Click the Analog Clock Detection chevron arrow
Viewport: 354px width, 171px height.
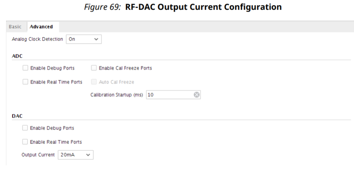pos(96,39)
